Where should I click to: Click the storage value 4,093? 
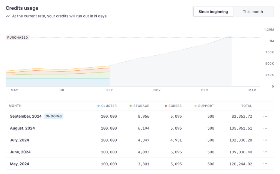[x=144, y=152]
